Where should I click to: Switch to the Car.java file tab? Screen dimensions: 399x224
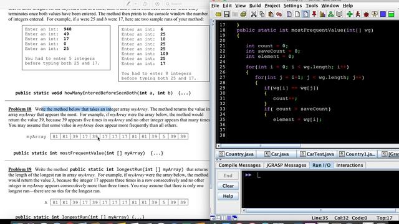point(277,154)
